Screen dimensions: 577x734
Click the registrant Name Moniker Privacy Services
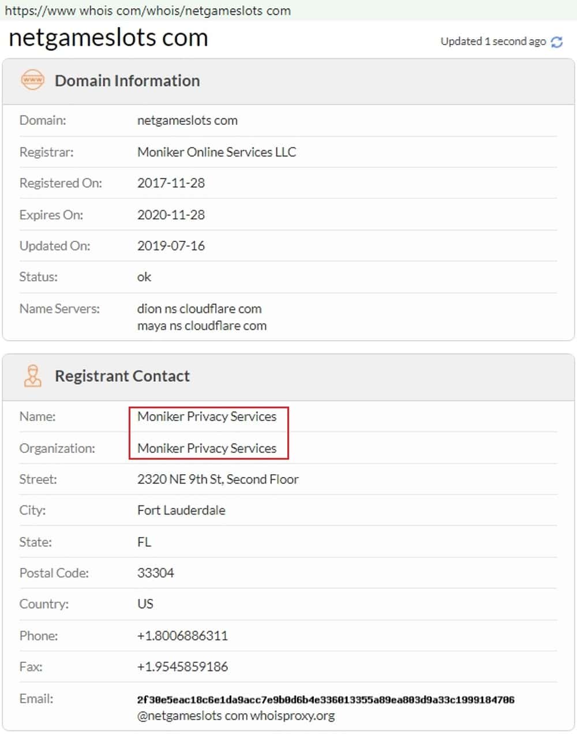(x=207, y=416)
